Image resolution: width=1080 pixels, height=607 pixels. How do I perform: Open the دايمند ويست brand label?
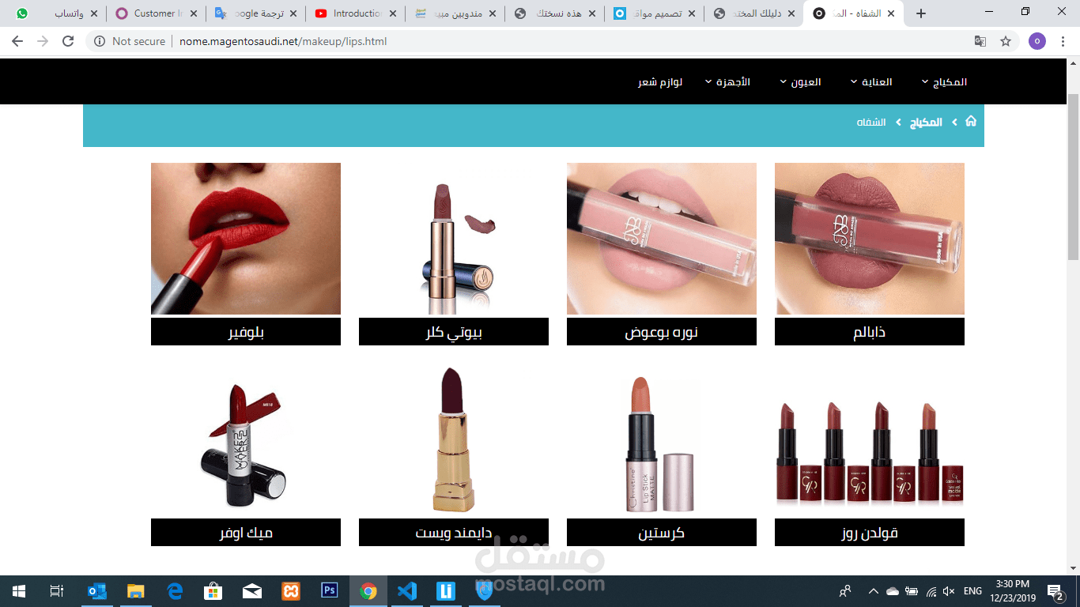pyautogui.click(x=454, y=533)
